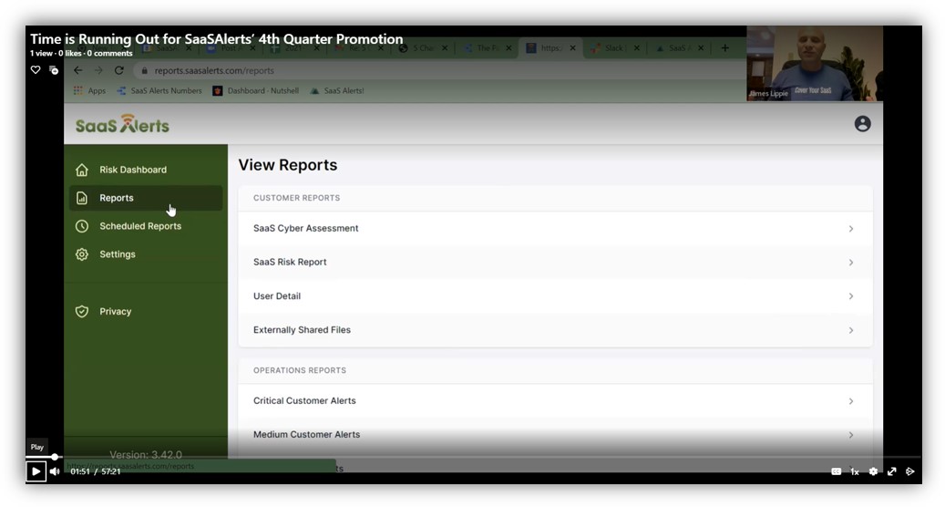Click the video time 01:51 / 57:21
This screenshot has height=507, width=945.
95,471
